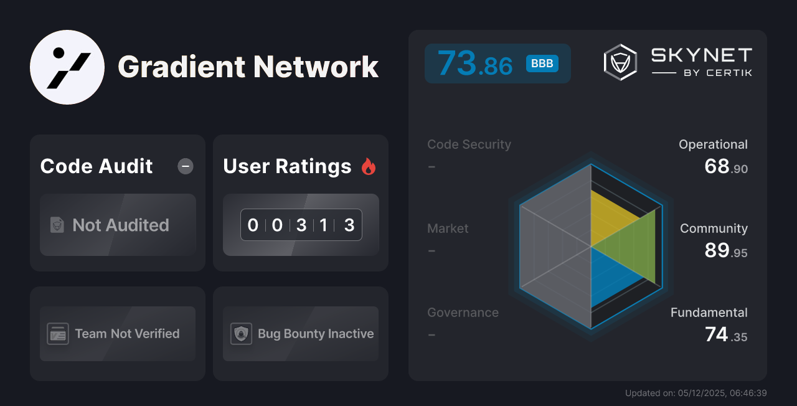Click the Gradient Network logo icon
The height and width of the screenshot is (406, 797).
click(x=67, y=67)
